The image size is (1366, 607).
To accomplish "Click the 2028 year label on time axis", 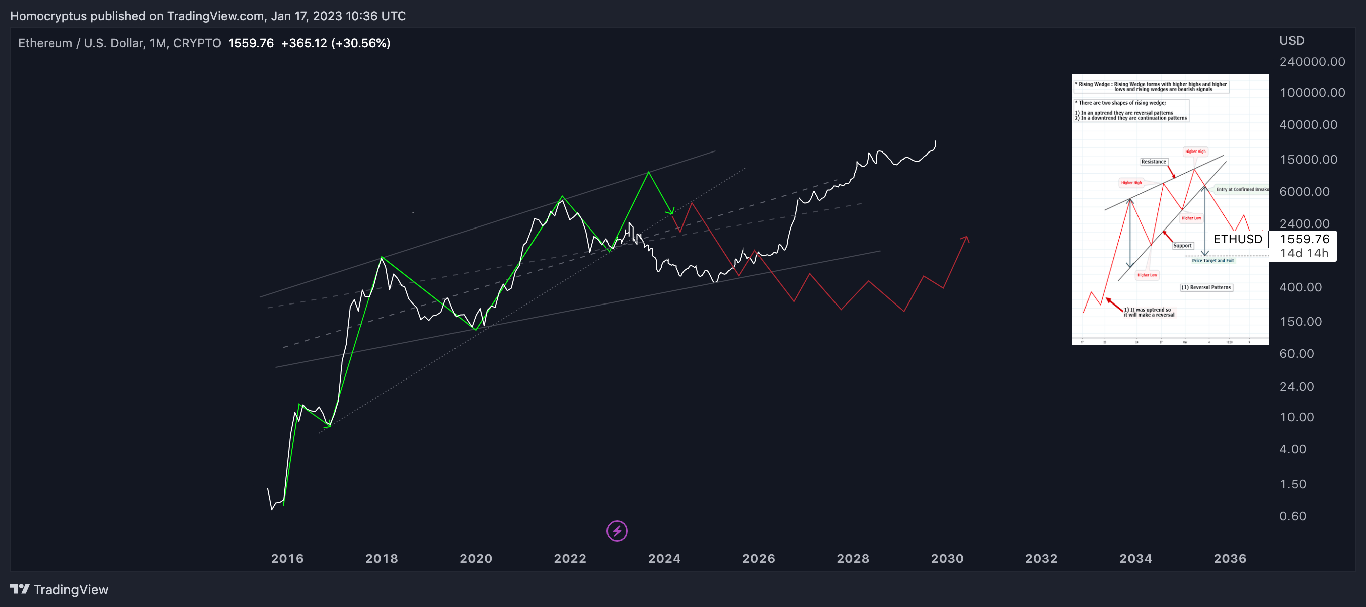I will point(853,558).
